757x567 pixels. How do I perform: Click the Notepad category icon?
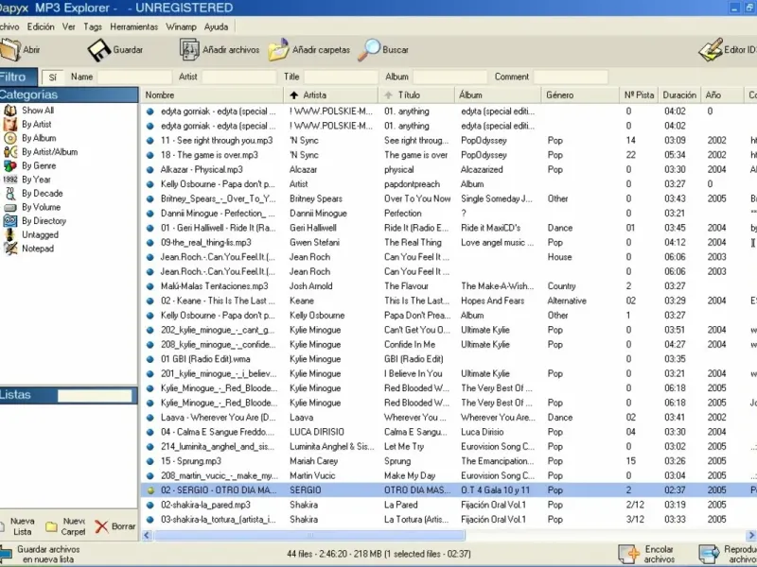tap(10, 249)
